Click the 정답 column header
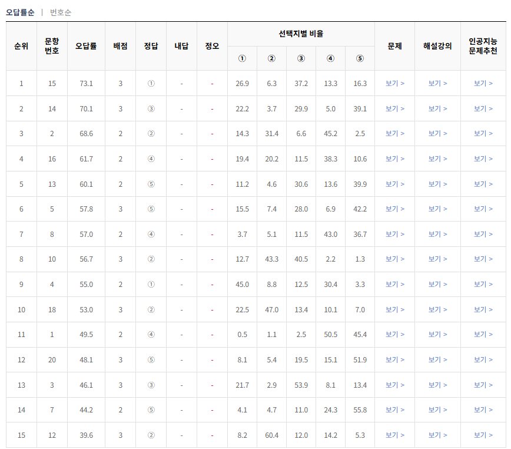This screenshot has width=511, height=449. pyautogui.click(x=151, y=46)
